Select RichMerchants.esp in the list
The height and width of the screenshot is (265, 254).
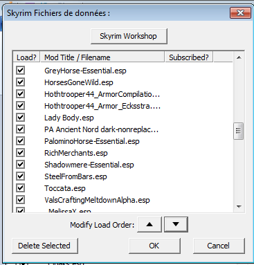coord(76,153)
